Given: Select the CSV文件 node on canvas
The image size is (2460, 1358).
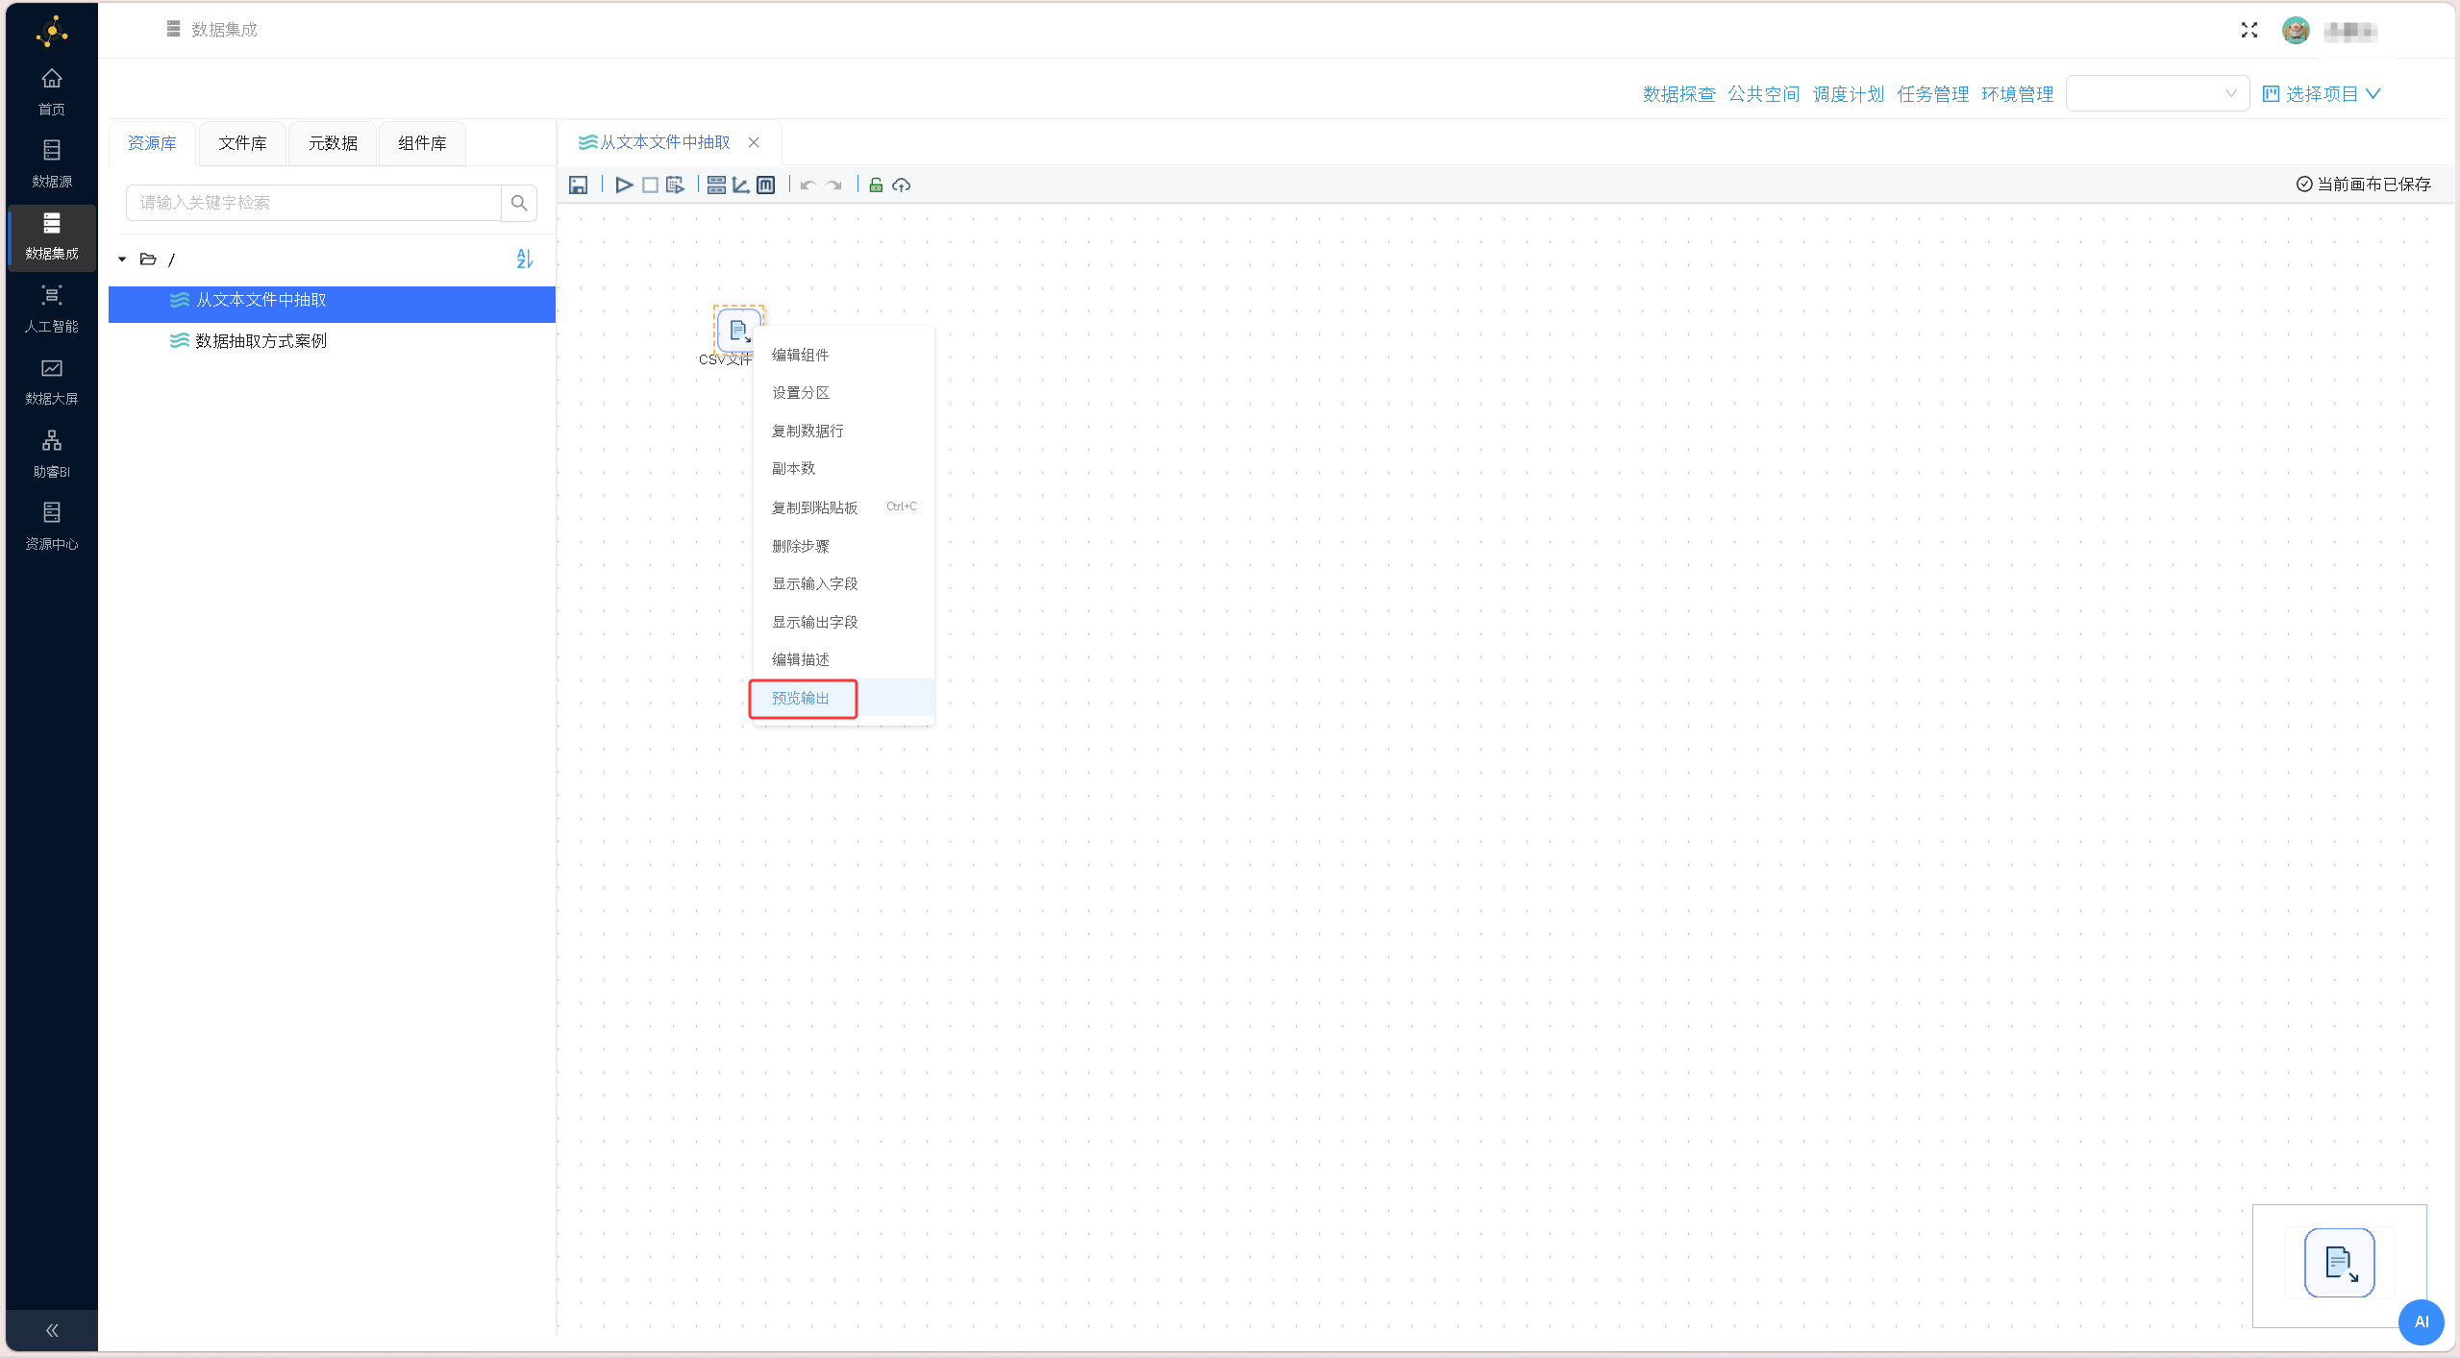Looking at the screenshot, I should coord(738,331).
